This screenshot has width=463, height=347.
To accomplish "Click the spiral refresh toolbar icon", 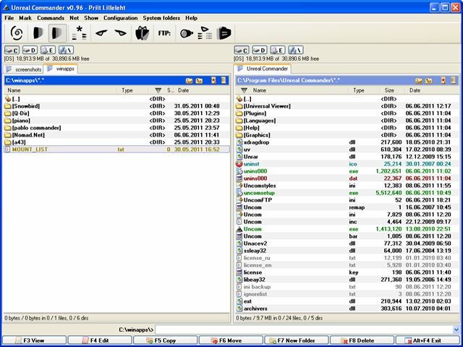I will point(17,33).
